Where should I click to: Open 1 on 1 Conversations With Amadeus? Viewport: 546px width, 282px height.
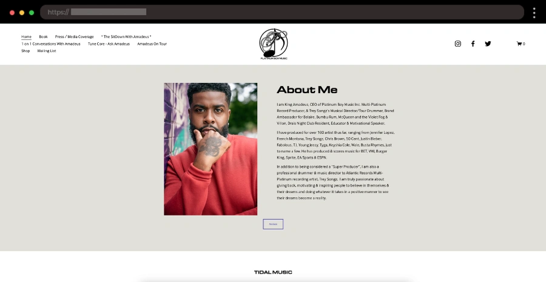[x=51, y=44]
